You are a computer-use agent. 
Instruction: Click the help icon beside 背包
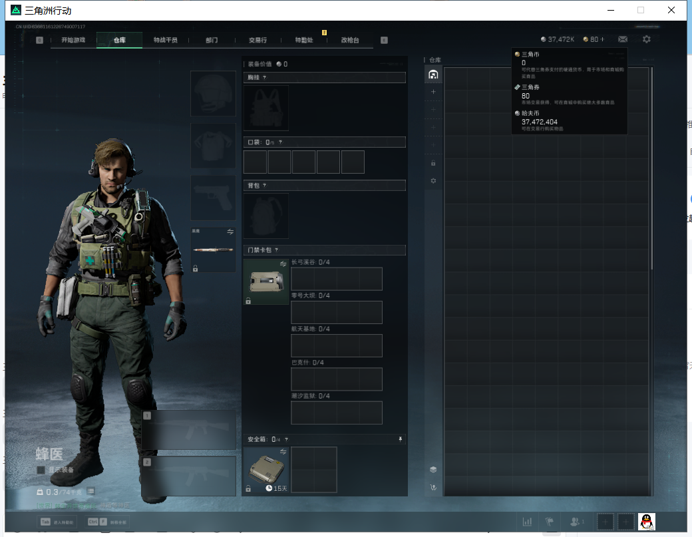264,186
